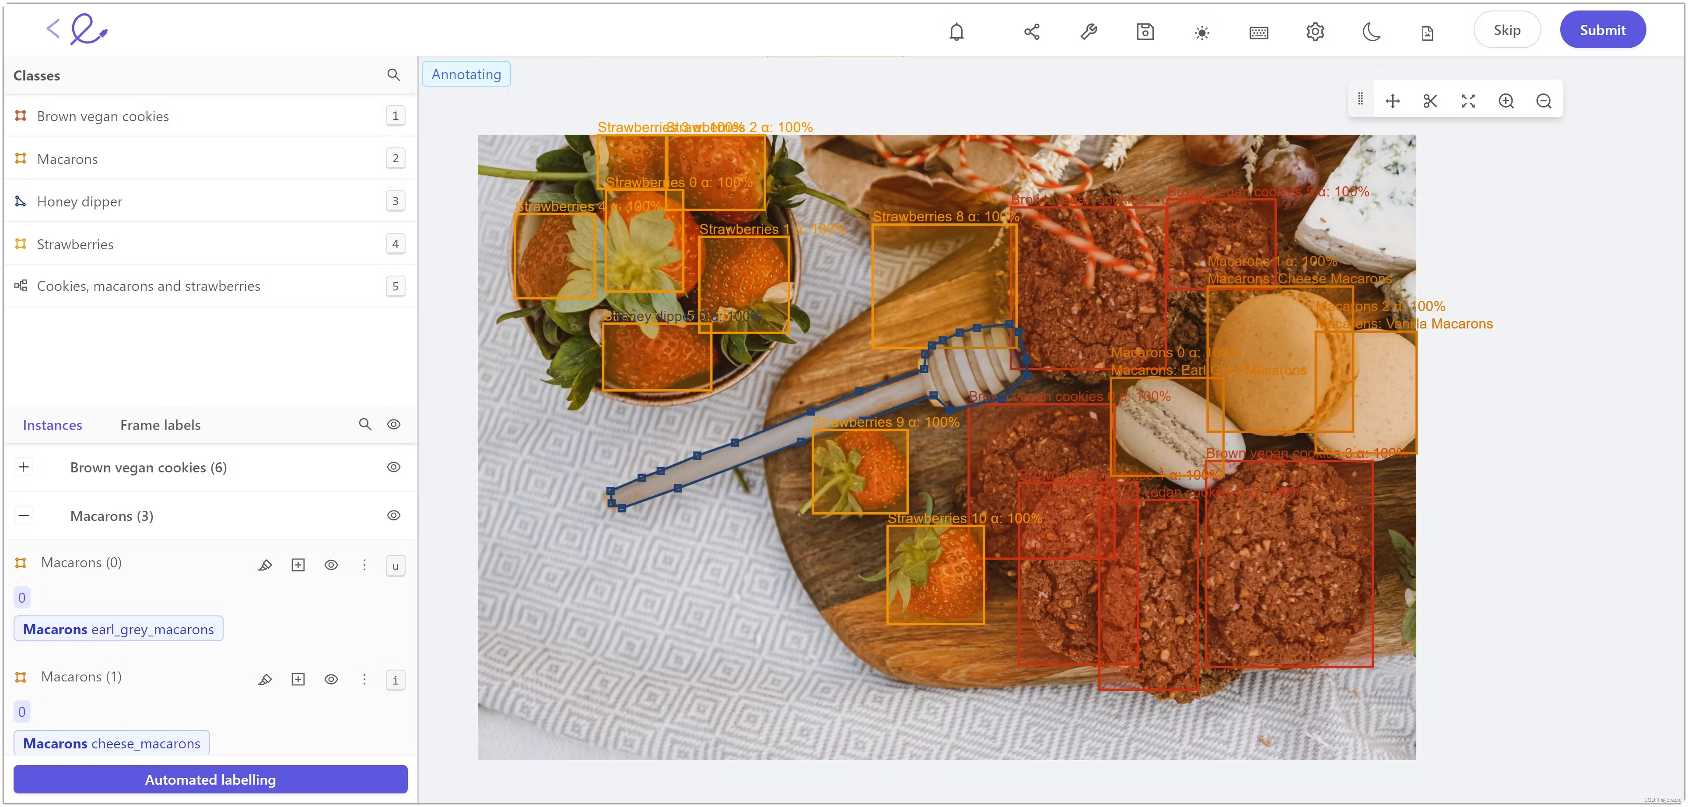This screenshot has height=807, width=1688.
Task: Switch to the Frame labels tab
Action: pyautogui.click(x=160, y=425)
